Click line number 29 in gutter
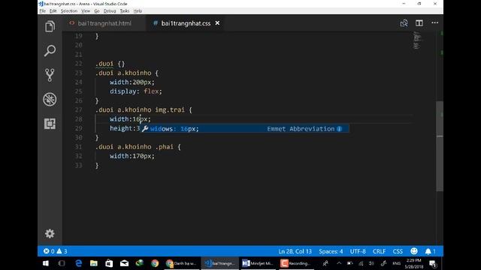Screen dimensions: 481x270 78,128
